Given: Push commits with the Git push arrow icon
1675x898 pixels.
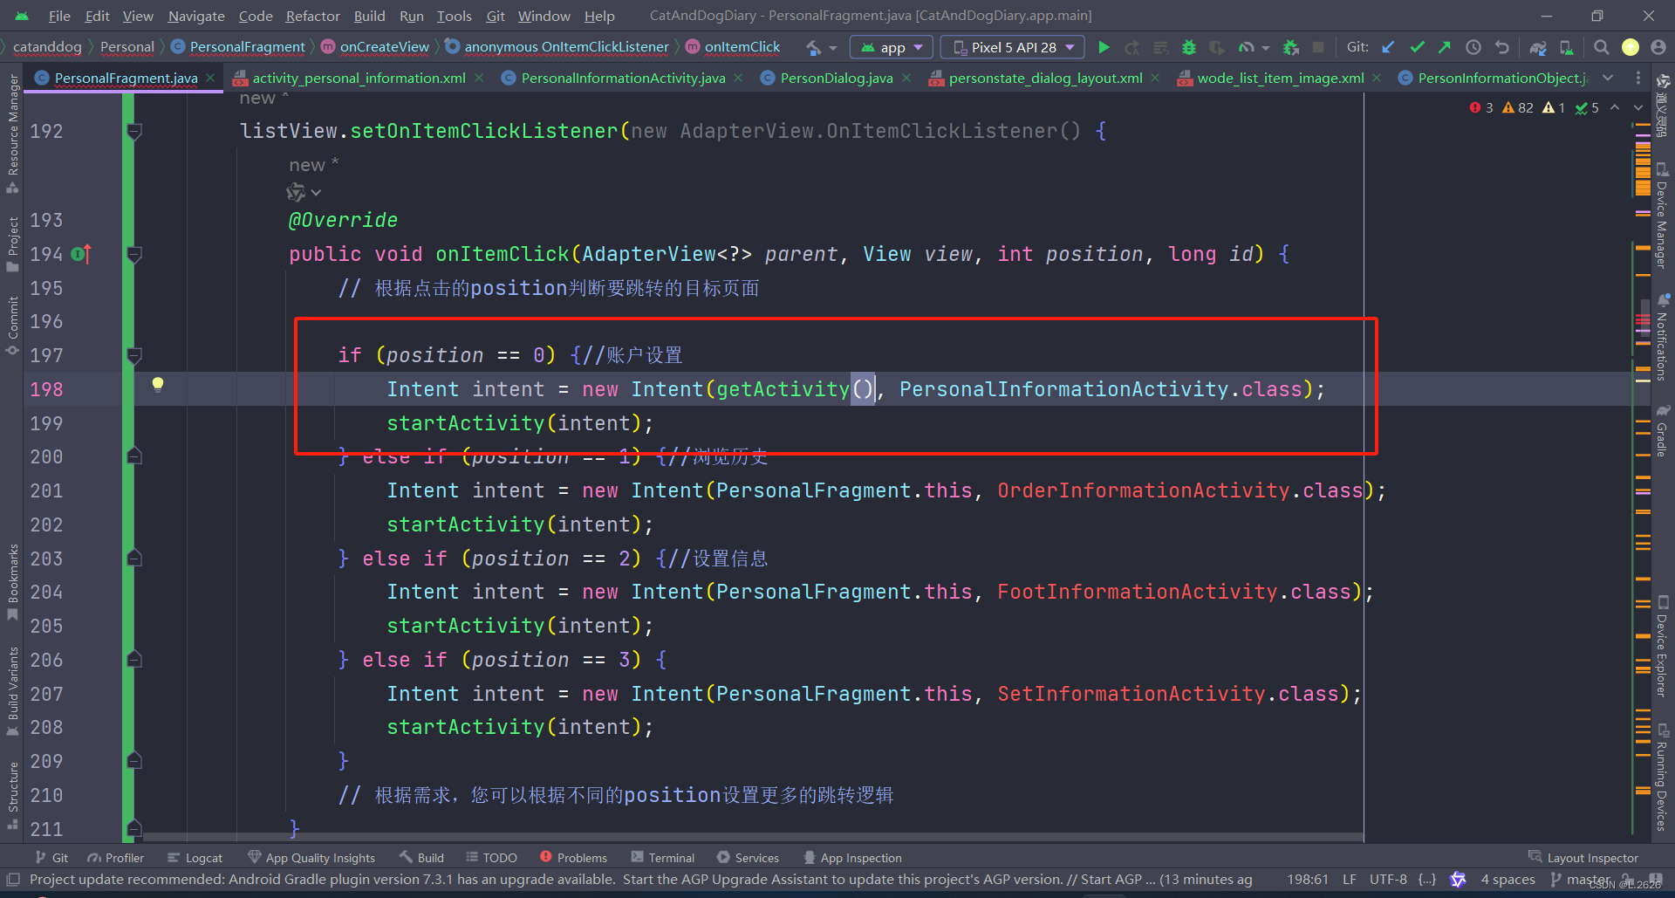Looking at the screenshot, I should 1444,47.
